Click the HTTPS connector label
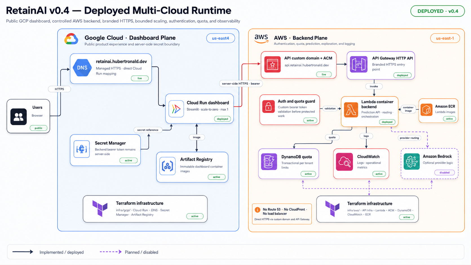This screenshot has height=265, width=471. click(x=59, y=89)
